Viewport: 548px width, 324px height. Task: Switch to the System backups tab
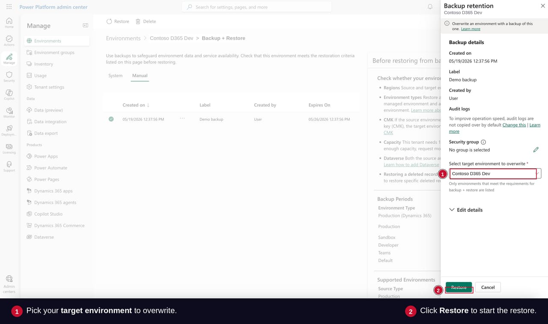coord(115,76)
